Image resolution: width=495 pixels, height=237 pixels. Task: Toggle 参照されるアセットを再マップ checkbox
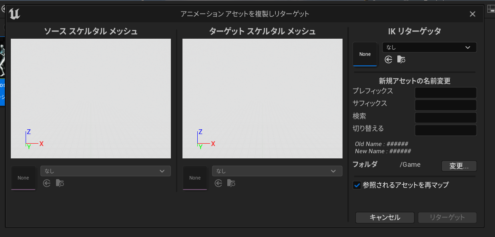tap(357, 185)
